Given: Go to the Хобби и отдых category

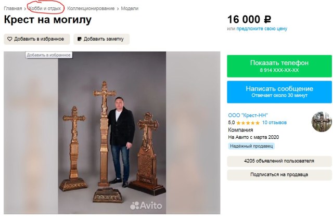Looking at the screenshot, I should 45,8.
